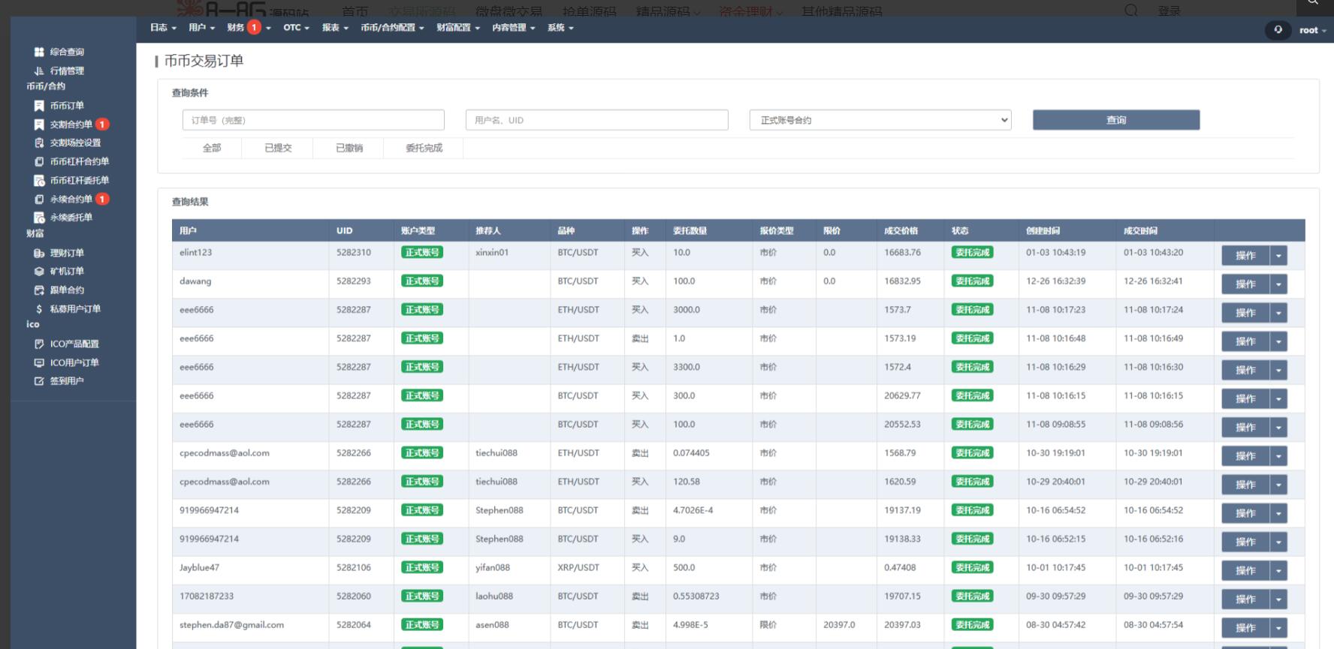Select the 委托完成 filter tab
The width and height of the screenshot is (1334, 649).
click(x=424, y=149)
